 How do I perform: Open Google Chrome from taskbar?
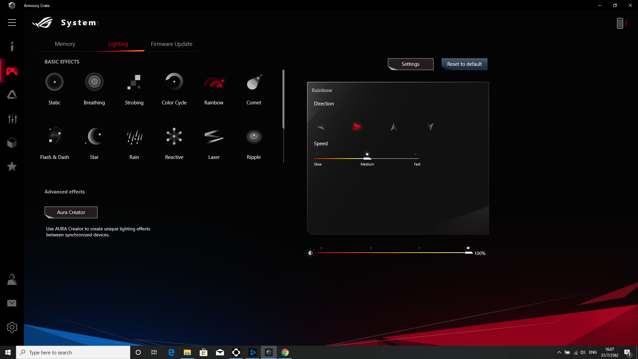285,352
